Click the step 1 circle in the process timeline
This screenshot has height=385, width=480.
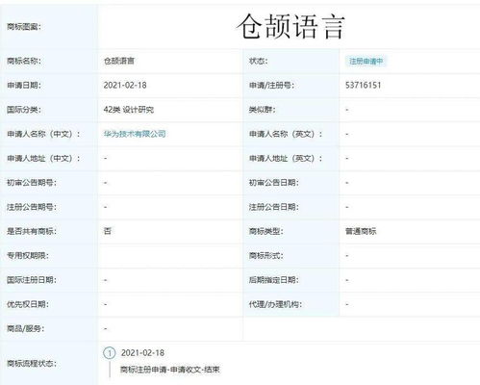110,353
